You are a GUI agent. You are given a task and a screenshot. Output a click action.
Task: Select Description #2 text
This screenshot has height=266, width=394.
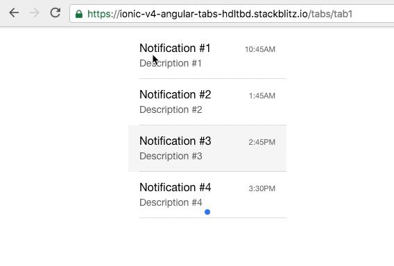tap(171, 109)
